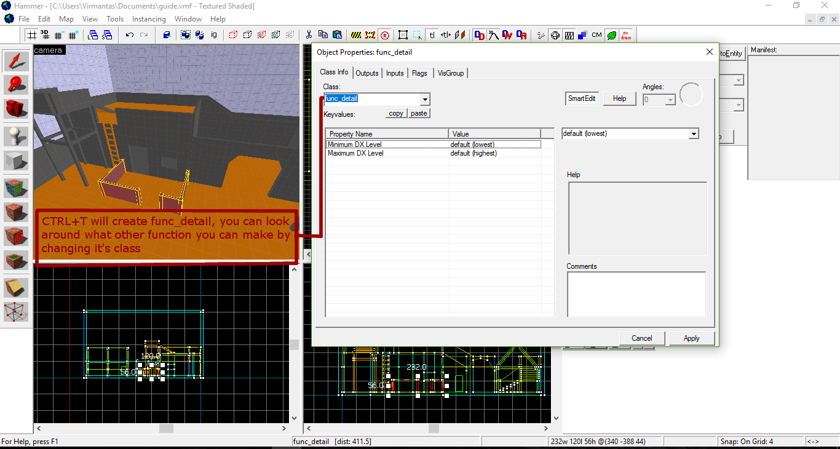Click the keyvalues 'paste' button
Screen dimensions: 840x449
(419, 113)
